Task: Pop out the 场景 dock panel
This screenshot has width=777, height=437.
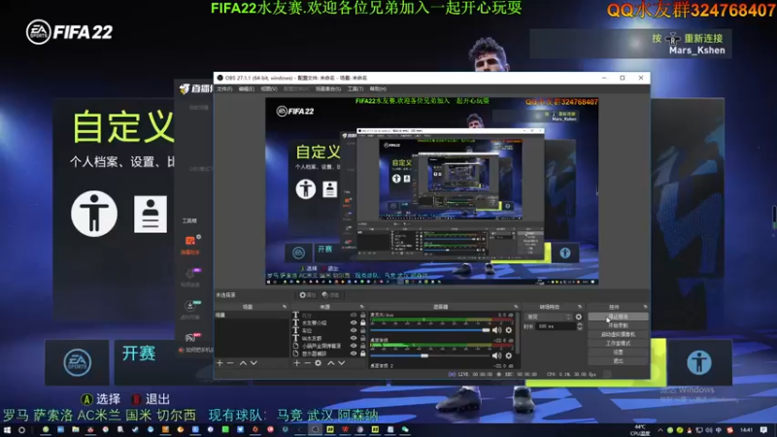Action: point(284,307)
